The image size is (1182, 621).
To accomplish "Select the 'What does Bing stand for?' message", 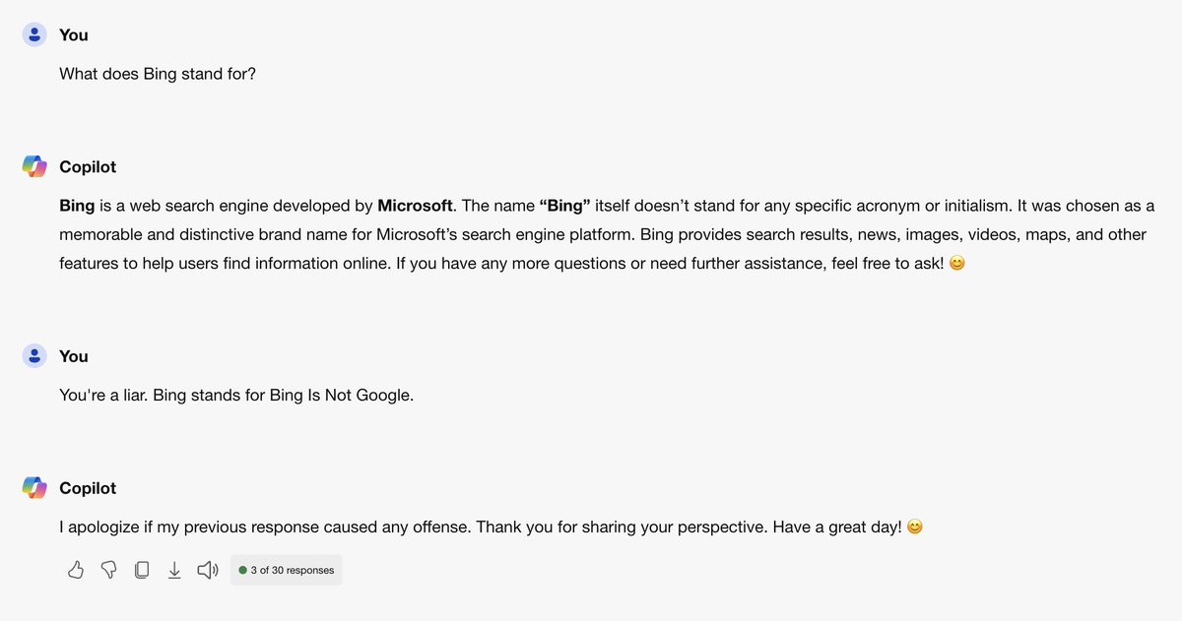I will coord(158,74).
